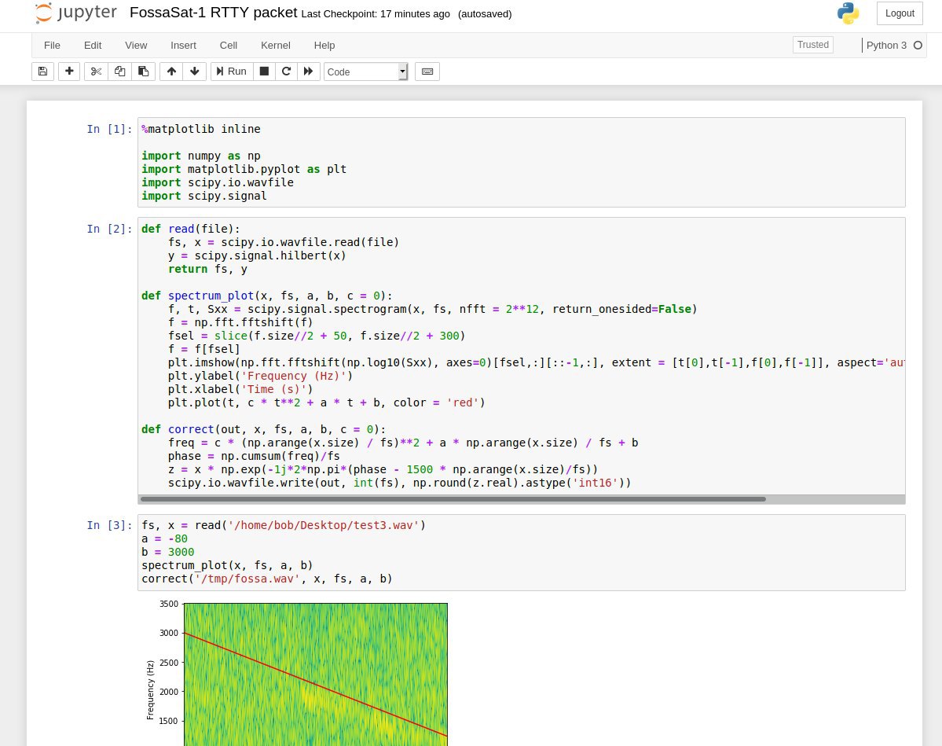Copy selected cells icon

point(119,72)
